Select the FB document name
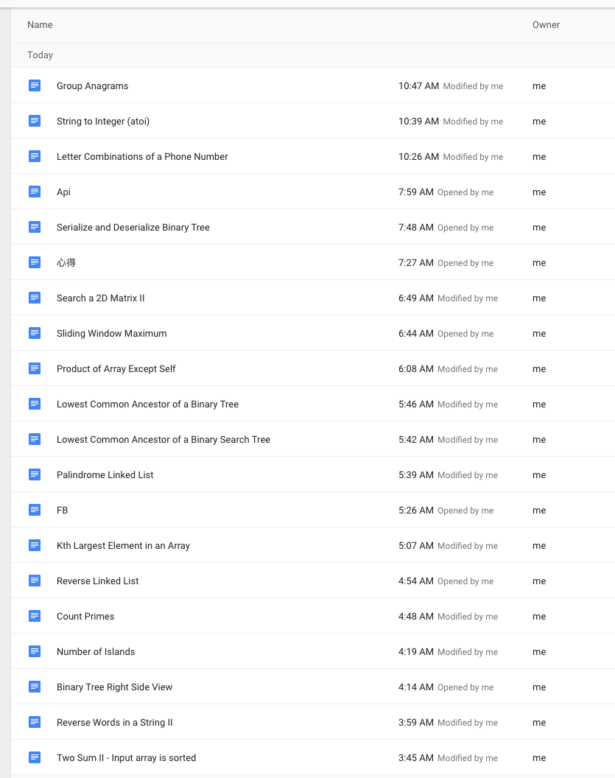The height and width of the screenshot is (778, 615). point(62,510)
